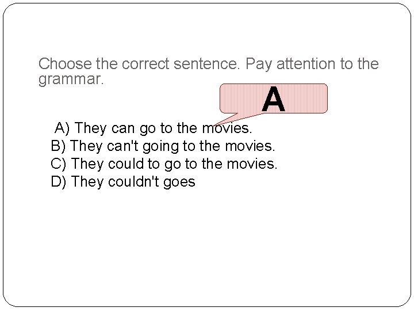Click the word "grammar." in the question
414x311 pixels.
click(71, 79)
